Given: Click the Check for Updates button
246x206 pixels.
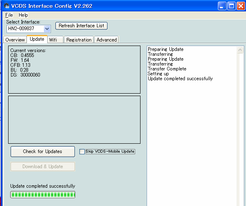Looking at the screenshot, I should tap(43, 151).
